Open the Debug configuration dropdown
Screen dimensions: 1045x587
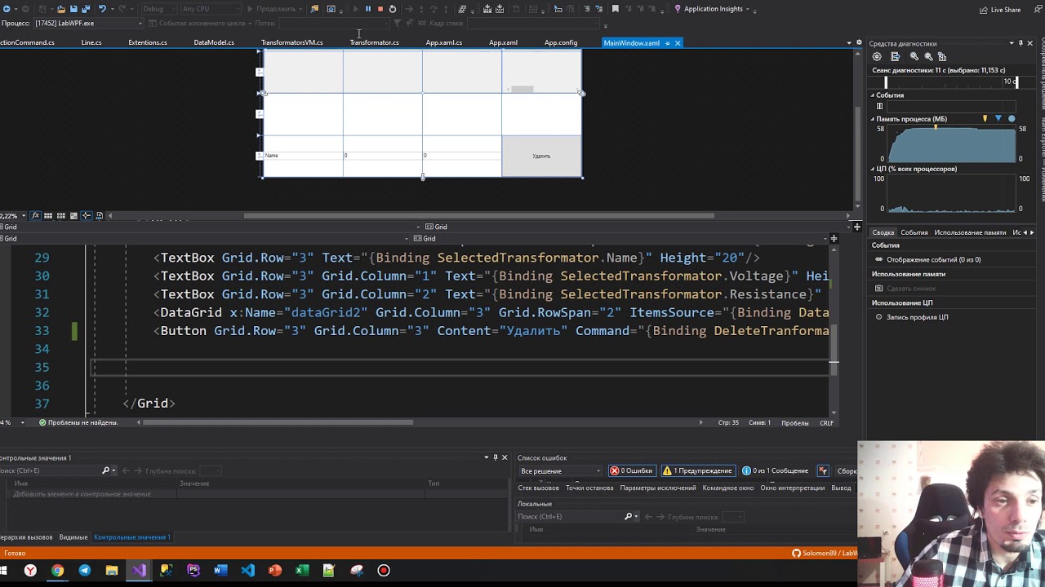(x=158, y=9)
